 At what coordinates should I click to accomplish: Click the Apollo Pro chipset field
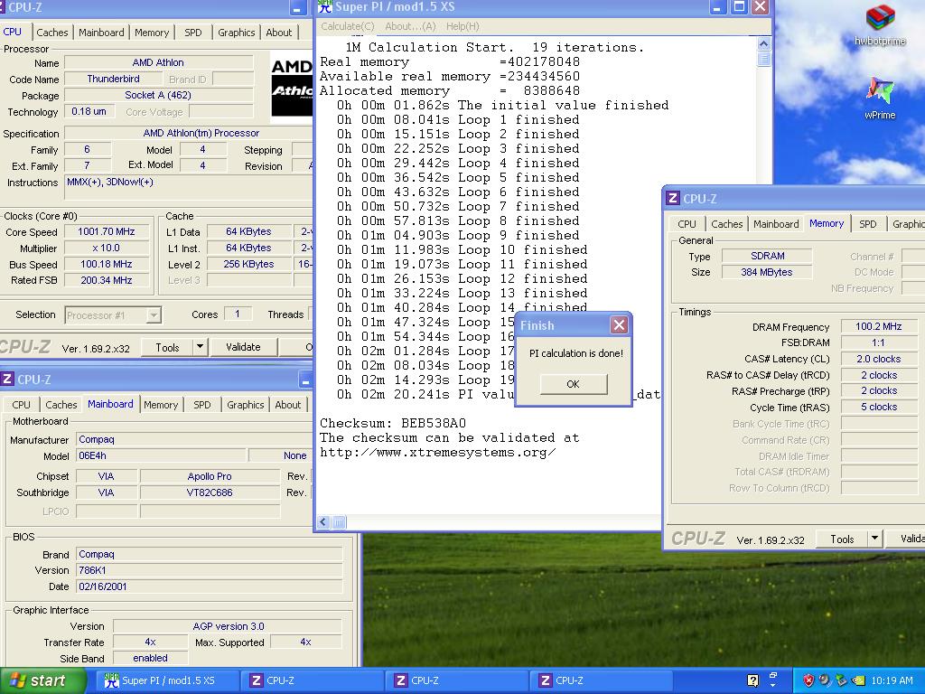[210, 476]
